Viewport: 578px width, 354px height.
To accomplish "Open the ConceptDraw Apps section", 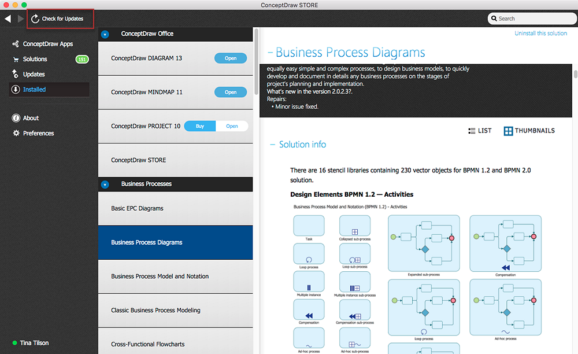I will pyautogui.click(x=48, y=44).
